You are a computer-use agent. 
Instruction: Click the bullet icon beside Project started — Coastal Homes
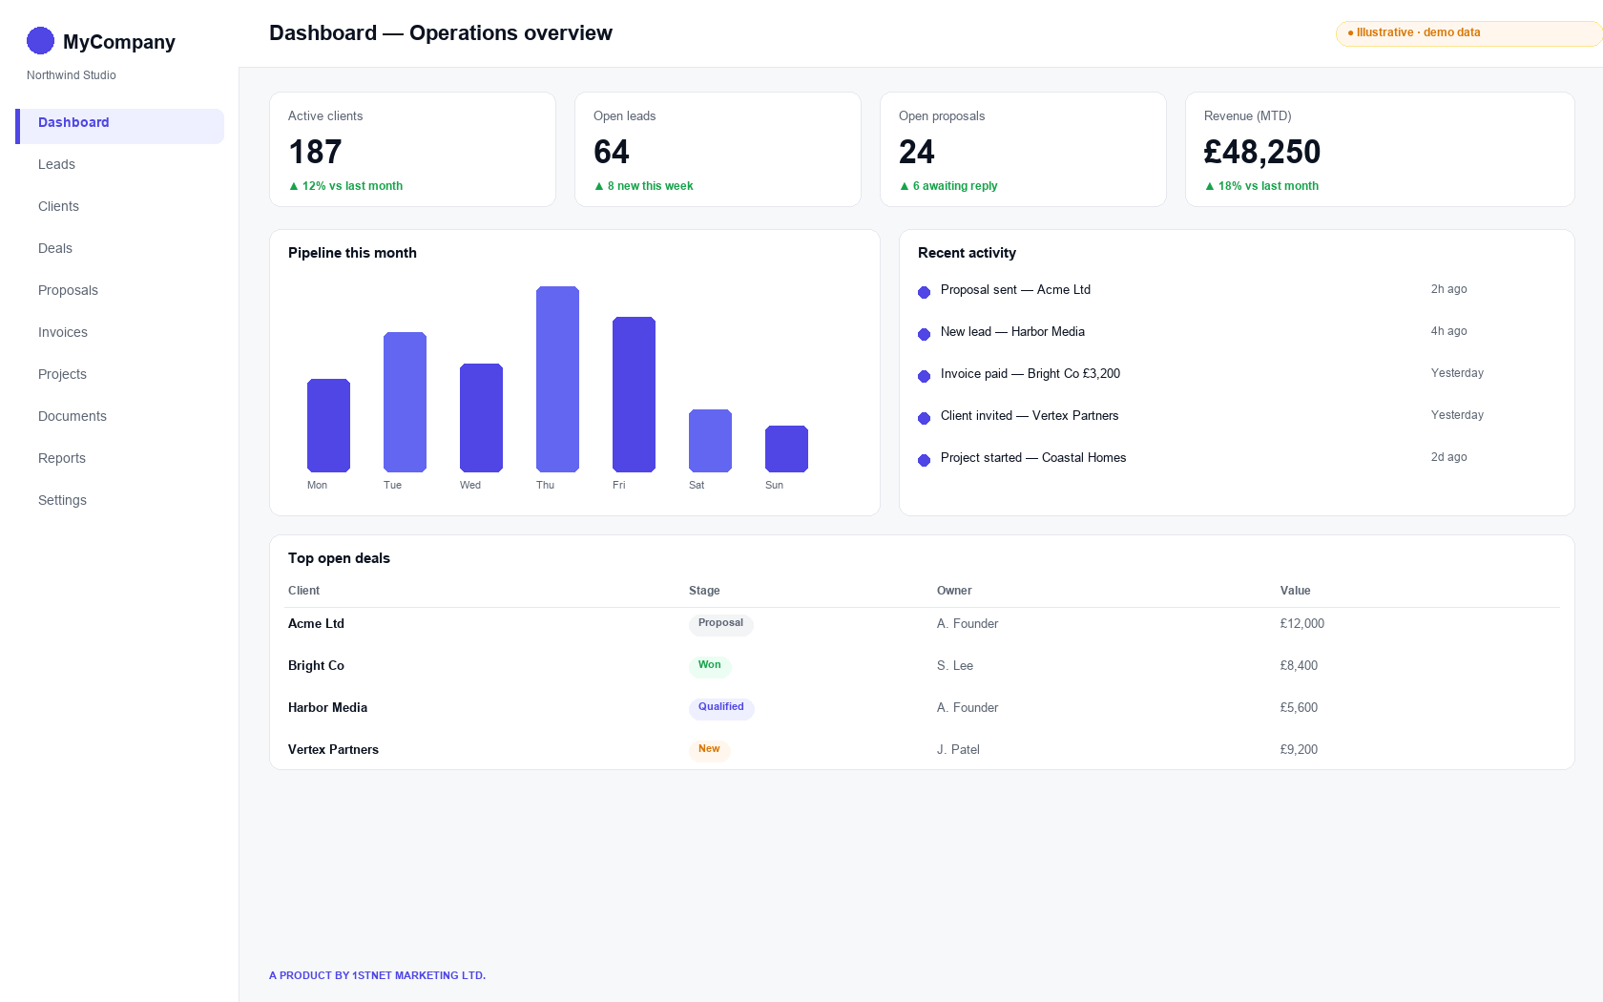pyautogui.click(x=924, y=460)
